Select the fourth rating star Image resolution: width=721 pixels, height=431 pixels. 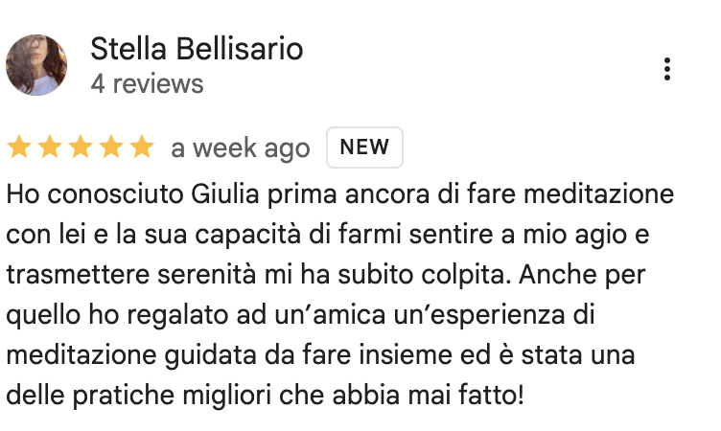(111, 147)
